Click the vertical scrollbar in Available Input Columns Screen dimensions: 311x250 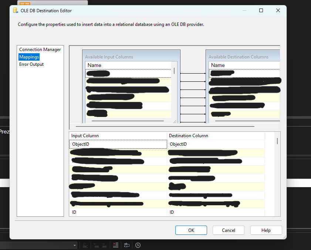174,71
